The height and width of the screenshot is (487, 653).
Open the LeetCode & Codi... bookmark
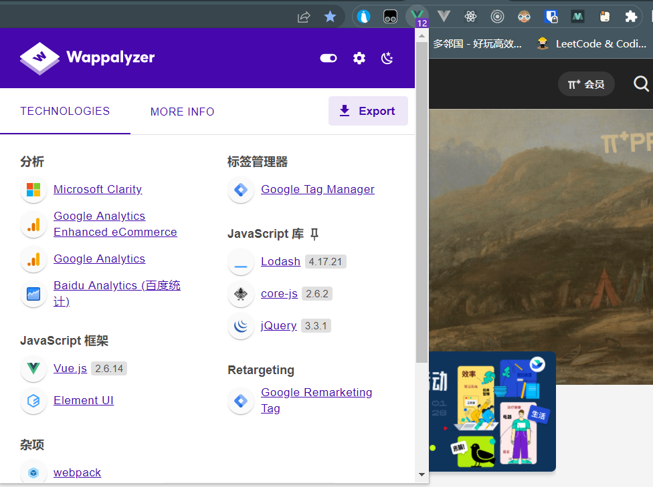click(591, 43)
